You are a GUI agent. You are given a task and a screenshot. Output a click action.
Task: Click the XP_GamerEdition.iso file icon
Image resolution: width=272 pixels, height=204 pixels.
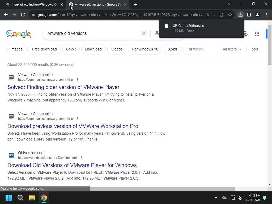tap(166, 26)
